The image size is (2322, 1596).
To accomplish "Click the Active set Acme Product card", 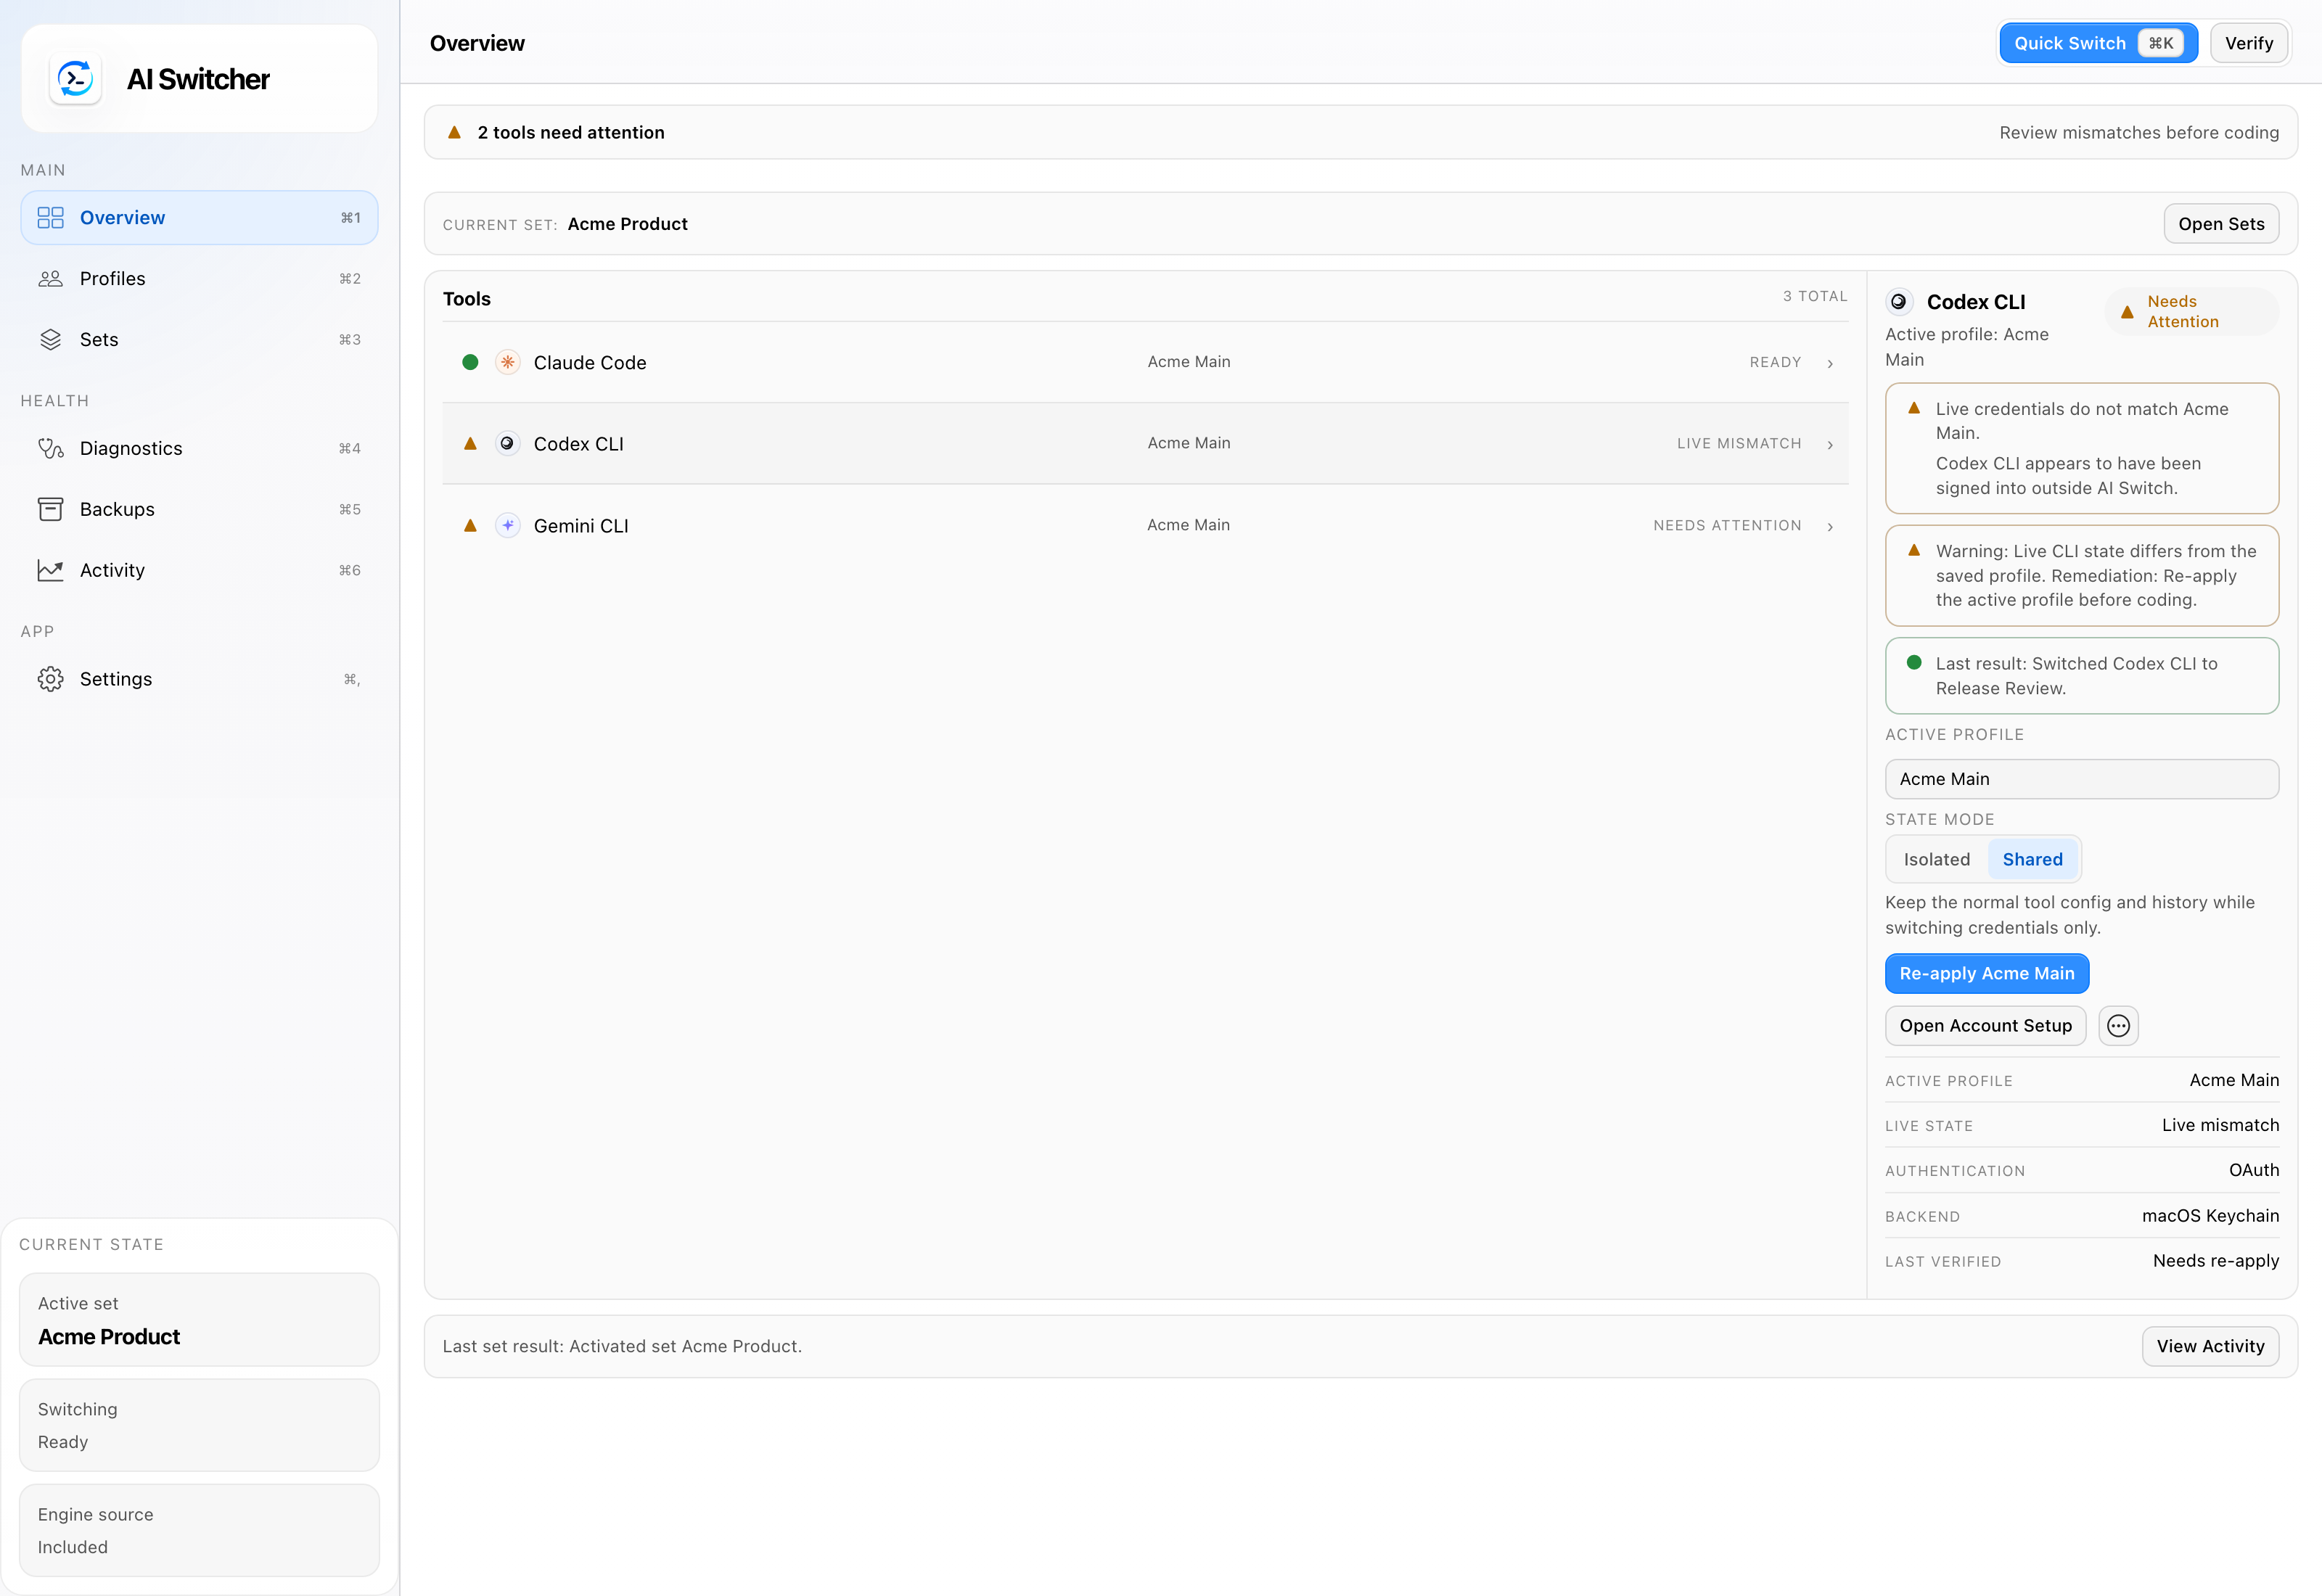I will coord(199,1320).
